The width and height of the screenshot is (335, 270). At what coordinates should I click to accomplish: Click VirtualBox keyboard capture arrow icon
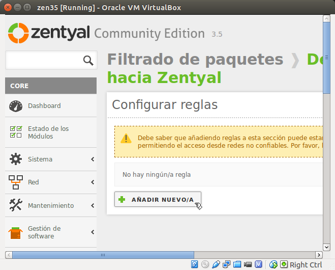[284, 264]
